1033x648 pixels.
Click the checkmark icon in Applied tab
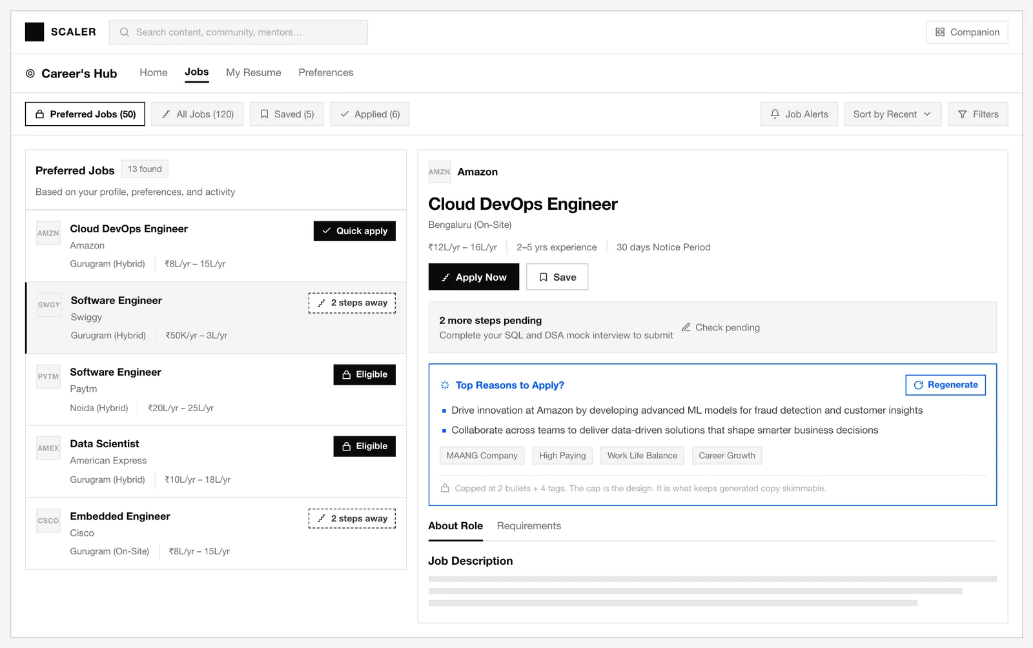pyautogui.click(x=345, y=114)
